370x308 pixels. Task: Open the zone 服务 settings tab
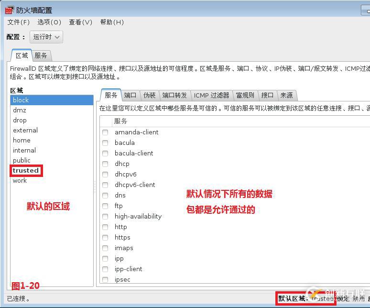coord(111,95)
